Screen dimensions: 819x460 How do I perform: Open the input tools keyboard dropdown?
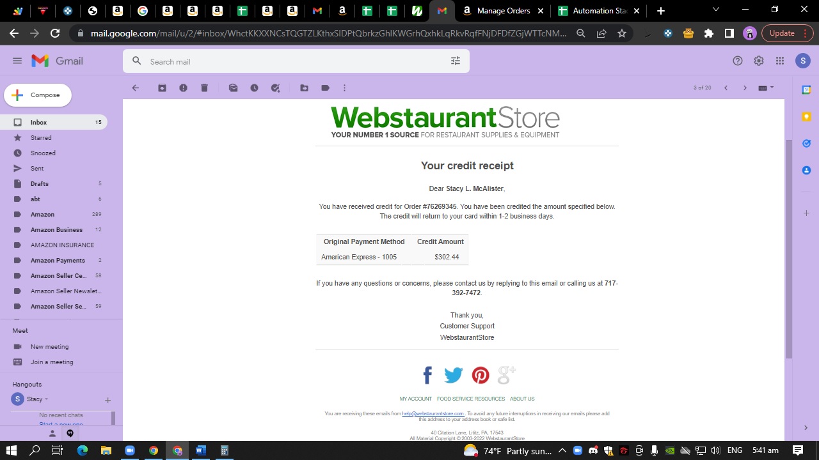[x=766, y=88]
